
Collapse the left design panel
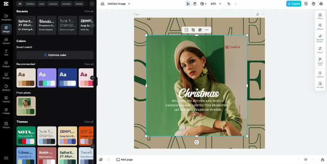[x=97, y=81]
